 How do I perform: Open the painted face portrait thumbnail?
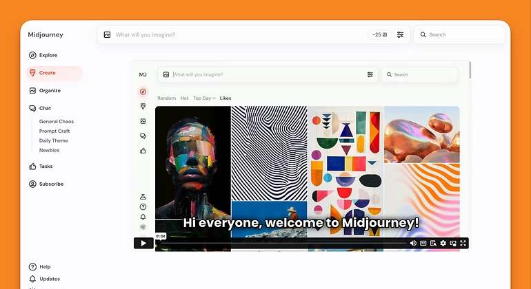pyautogui.click(x=192, y=162)
